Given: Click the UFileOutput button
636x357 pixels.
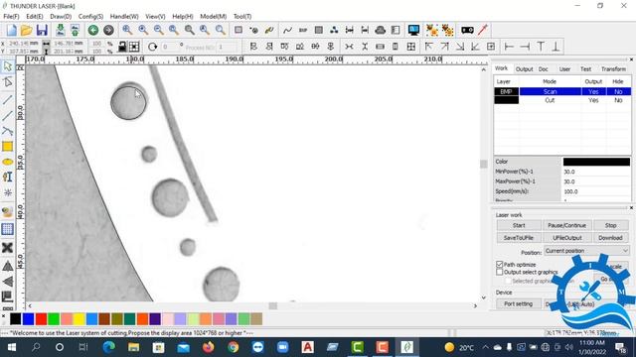Looking at the screenshot, I should [566, 238].
